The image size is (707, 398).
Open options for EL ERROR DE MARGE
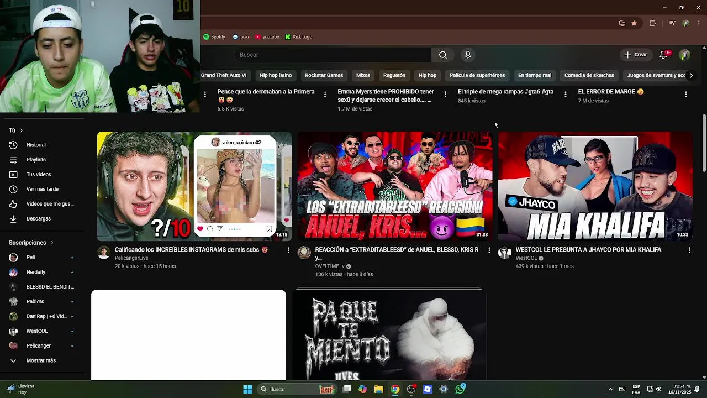(x=686, y=95)
